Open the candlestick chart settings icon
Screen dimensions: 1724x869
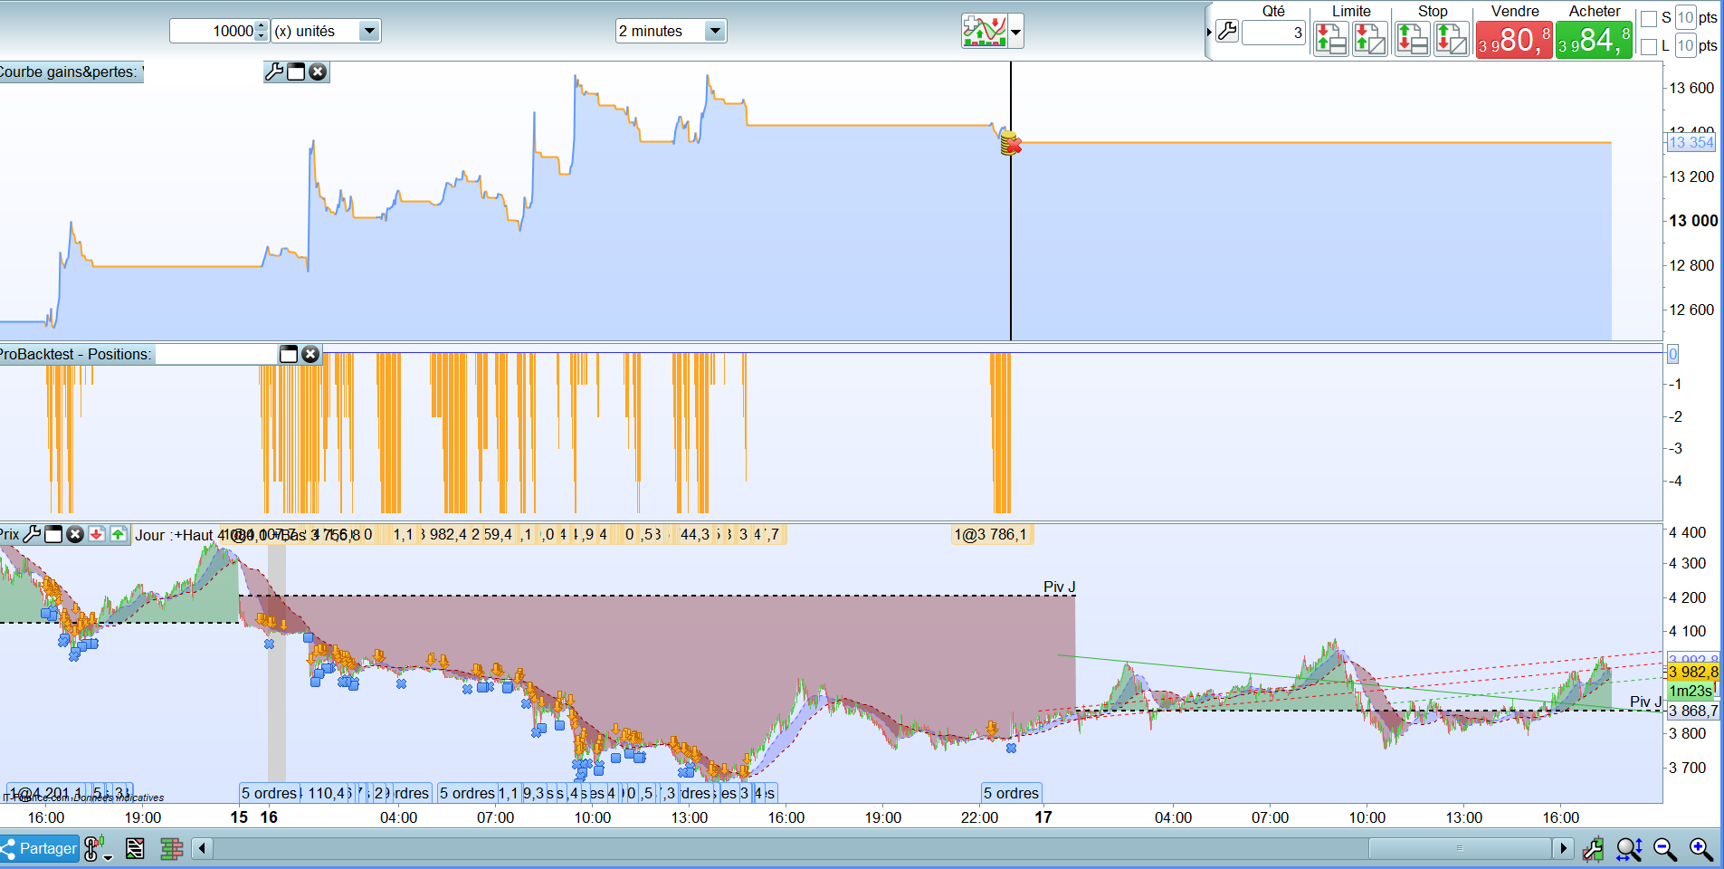point(1594,849)
